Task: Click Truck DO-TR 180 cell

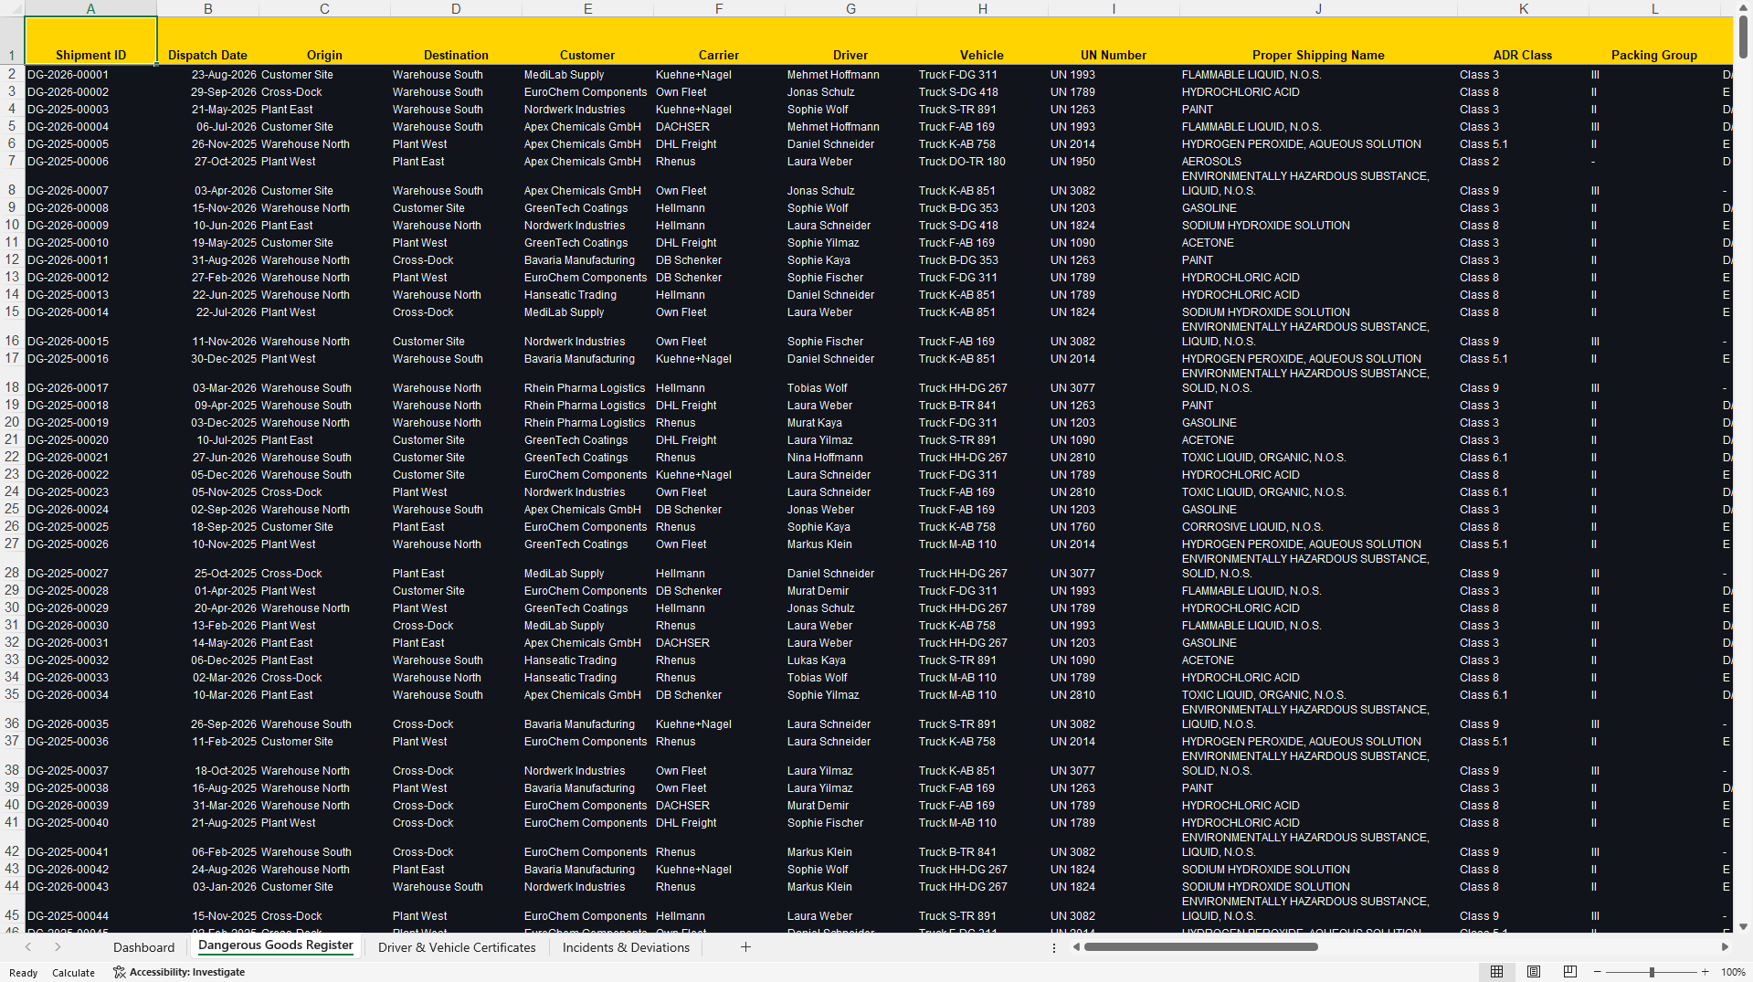Action: pyautogui.click(x=982, y=161)
